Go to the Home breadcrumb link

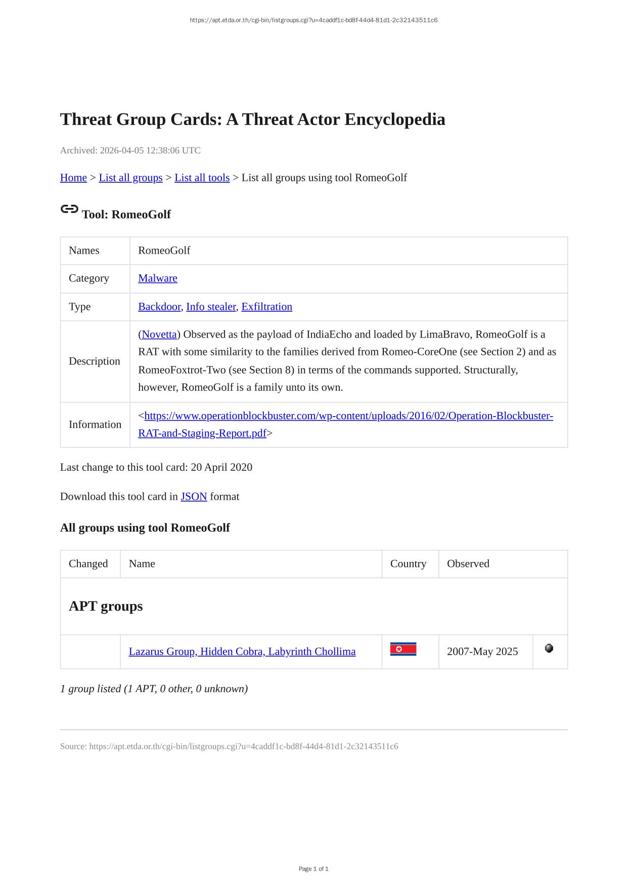pos(73,178)
